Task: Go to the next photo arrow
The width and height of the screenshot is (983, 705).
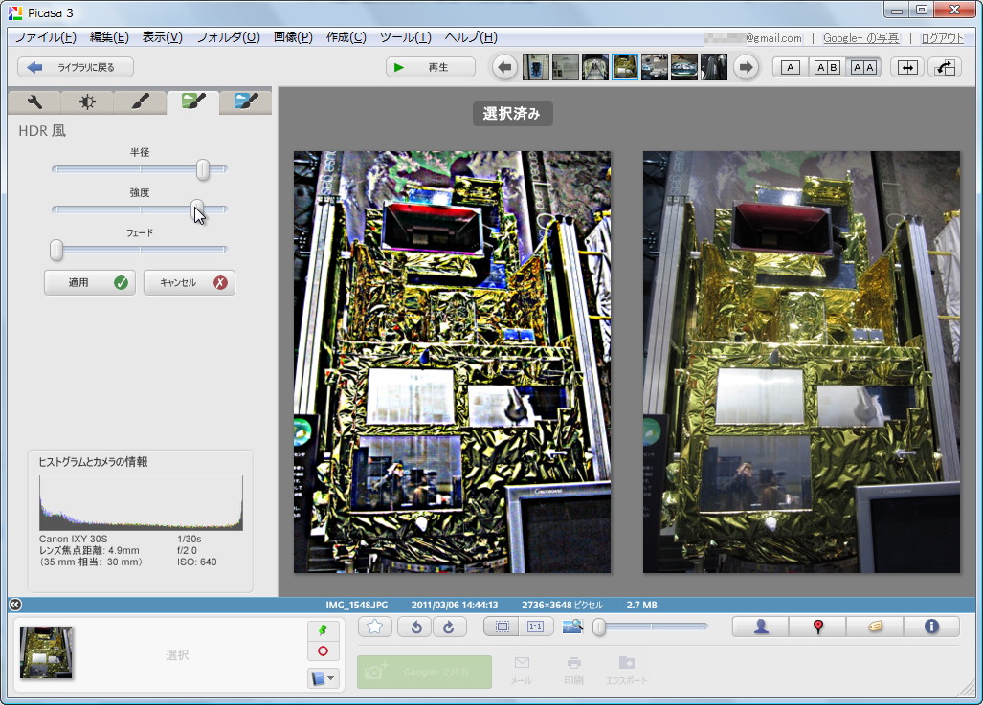Action: (746, 67)
